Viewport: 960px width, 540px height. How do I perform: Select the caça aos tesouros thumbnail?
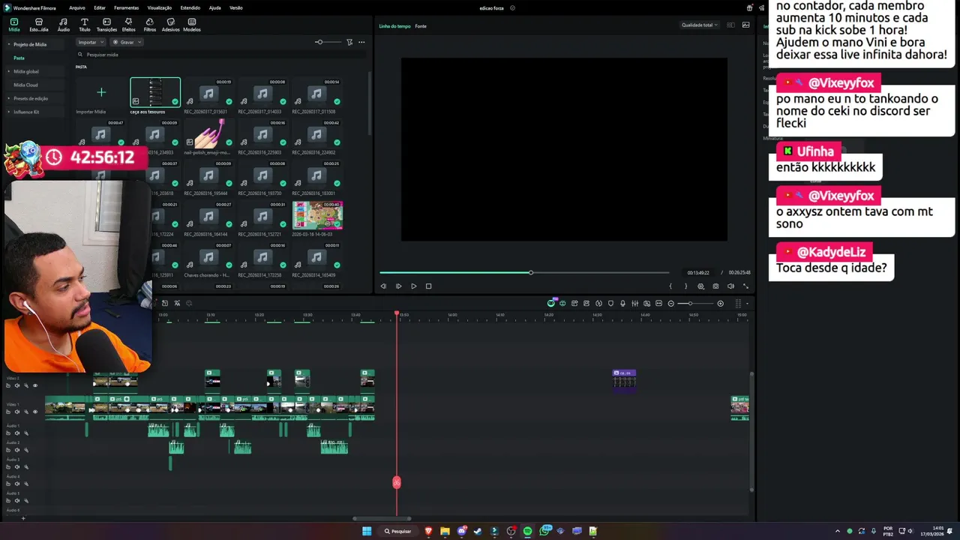pos(155,92)
